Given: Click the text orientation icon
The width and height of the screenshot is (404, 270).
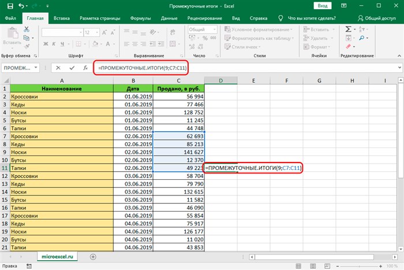Looking at the screenshot, I should coord(153,32).
